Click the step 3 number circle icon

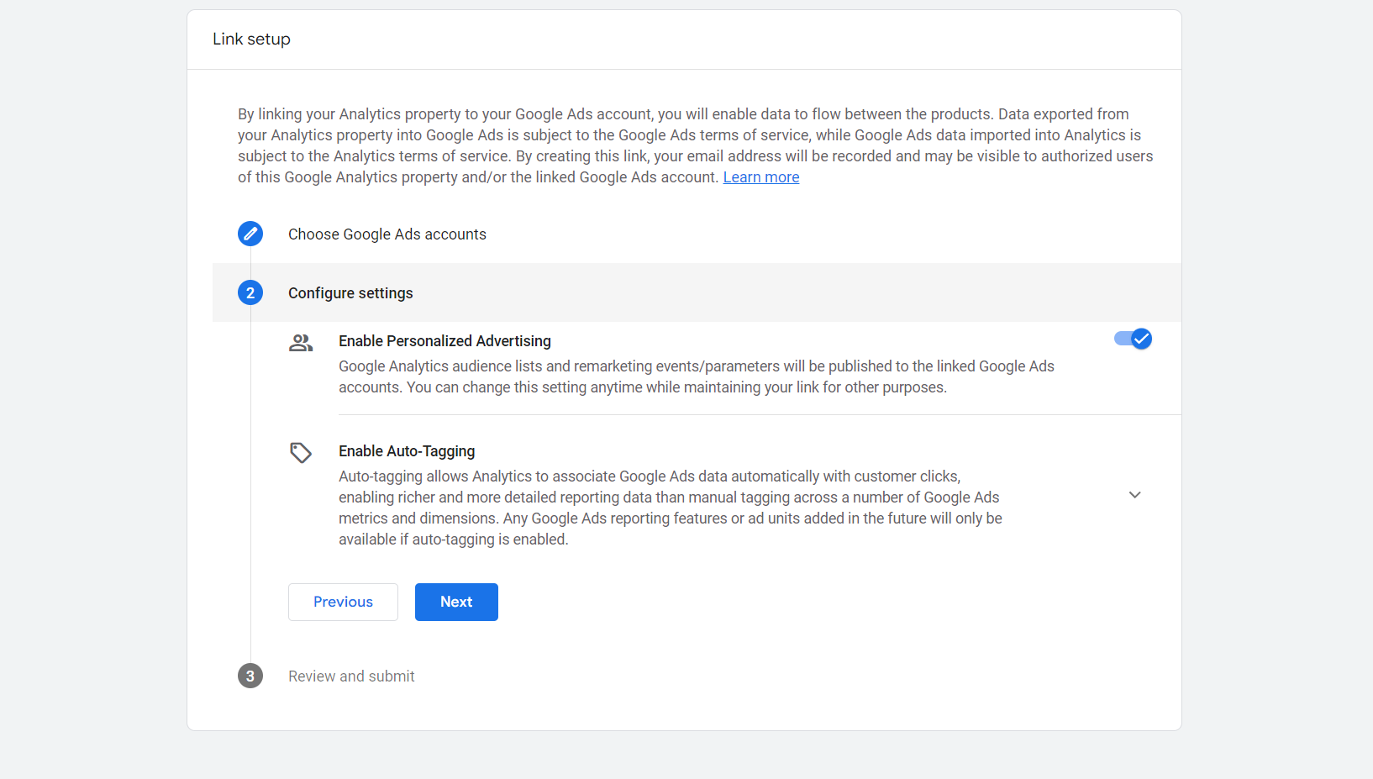click(x=250, y=676)
